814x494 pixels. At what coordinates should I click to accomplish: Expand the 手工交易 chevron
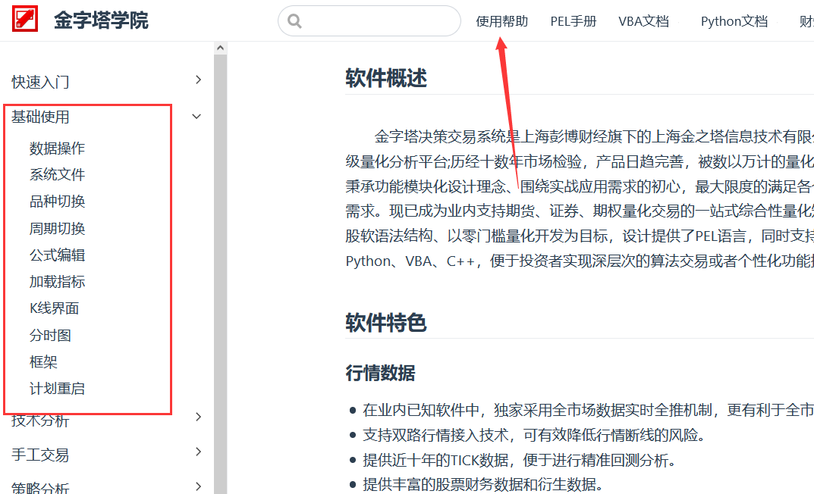tap(198, 452)
